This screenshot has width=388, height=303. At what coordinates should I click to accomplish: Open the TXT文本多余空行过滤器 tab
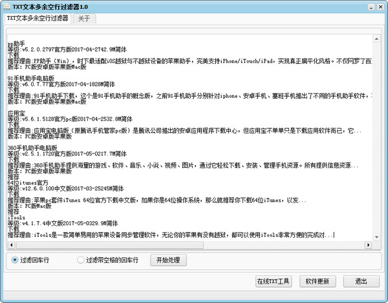point(38,18)
